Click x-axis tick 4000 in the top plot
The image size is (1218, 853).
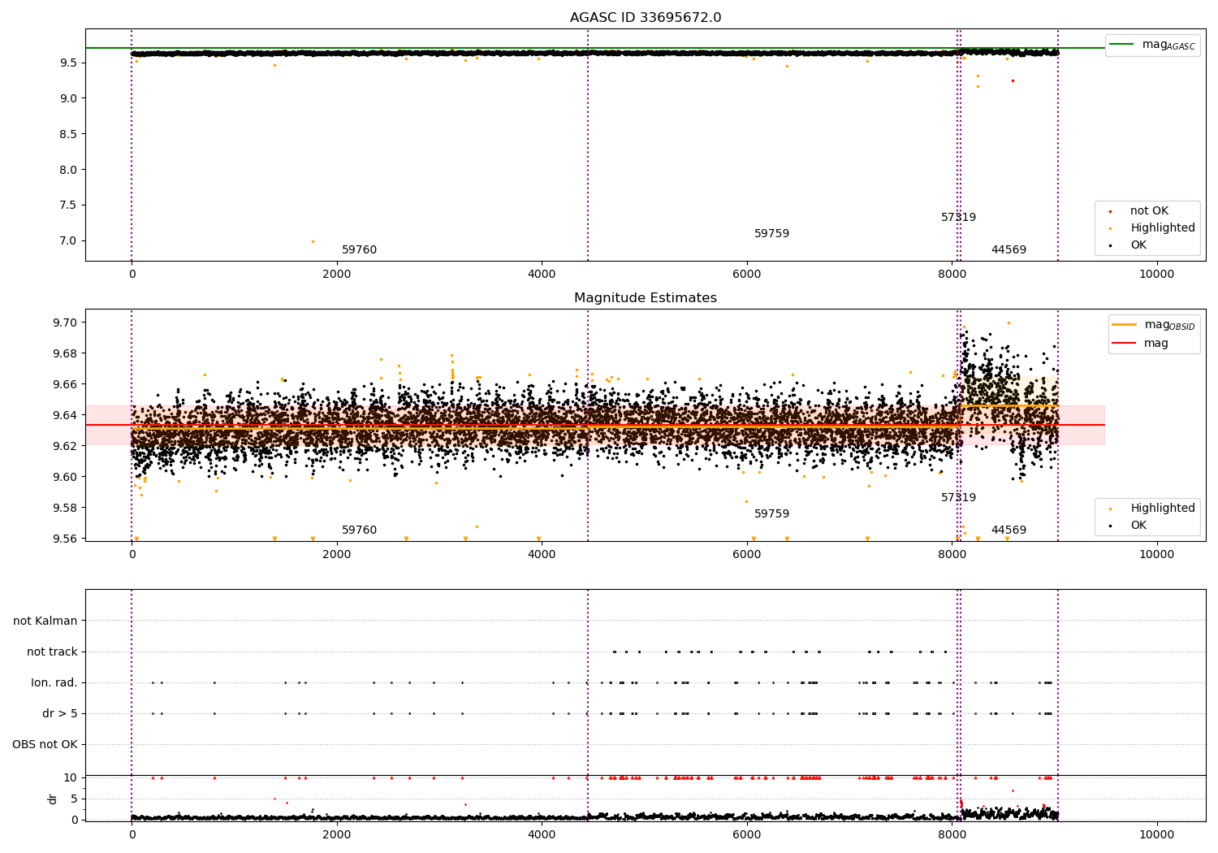(x=542, y=275)
